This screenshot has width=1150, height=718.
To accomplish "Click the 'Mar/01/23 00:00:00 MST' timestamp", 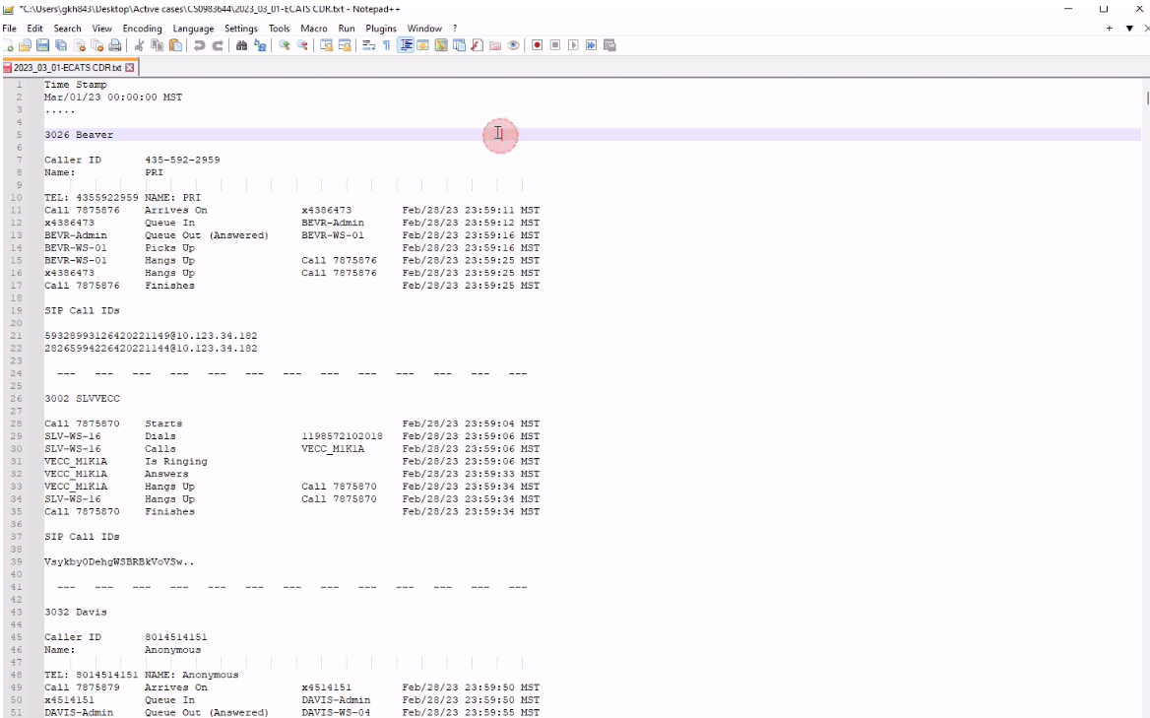I will click(x=113, y=97).
